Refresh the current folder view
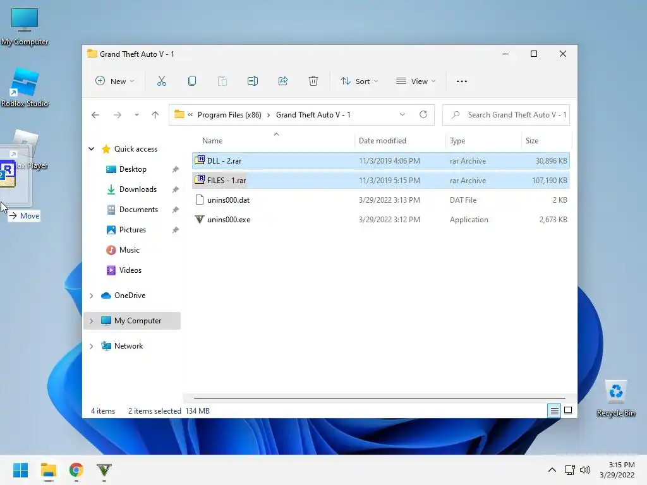 (423, 115)
